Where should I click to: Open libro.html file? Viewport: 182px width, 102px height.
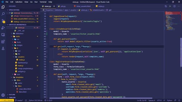click(x=22, y=92)
